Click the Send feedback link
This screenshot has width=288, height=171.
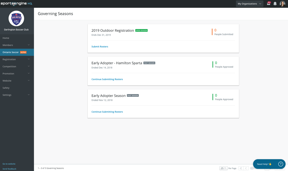[9, 169]
